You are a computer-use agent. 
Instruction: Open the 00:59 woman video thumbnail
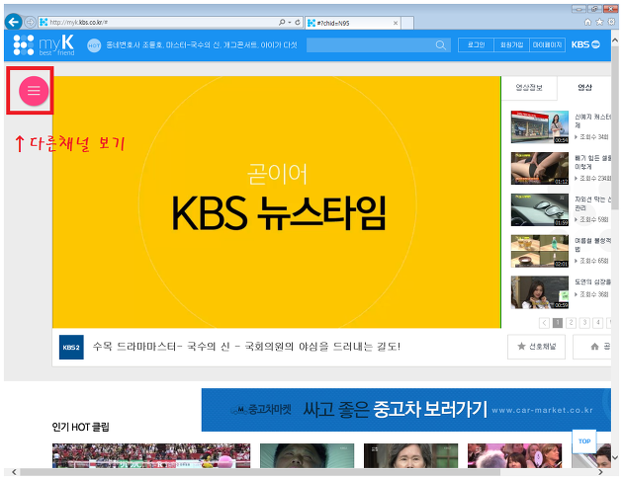[540, 292]
